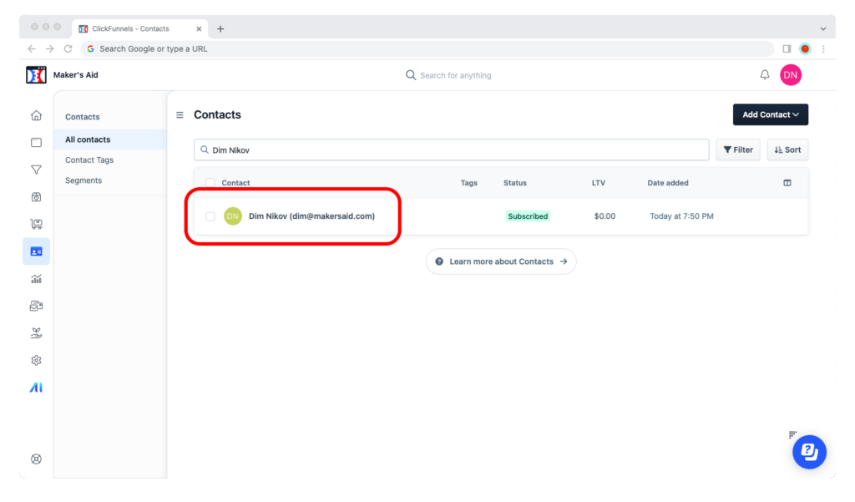Open the Analytics chart icon in the sidebar
Viewport: 855px width, 502px height.
click(x=36, y=279)
